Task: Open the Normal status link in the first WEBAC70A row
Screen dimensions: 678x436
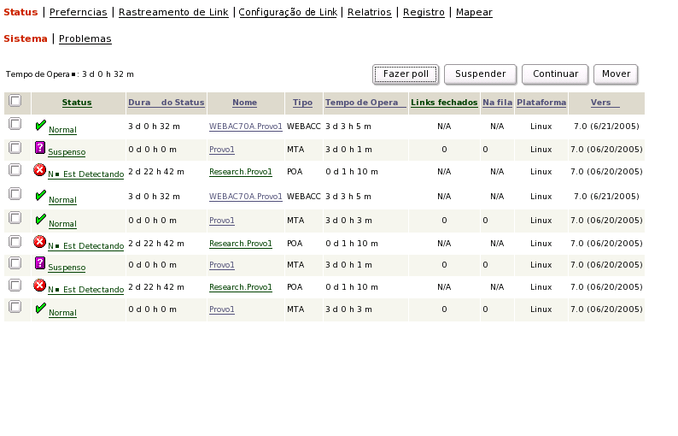Action: pyautogui.click(x=62, y=130)
